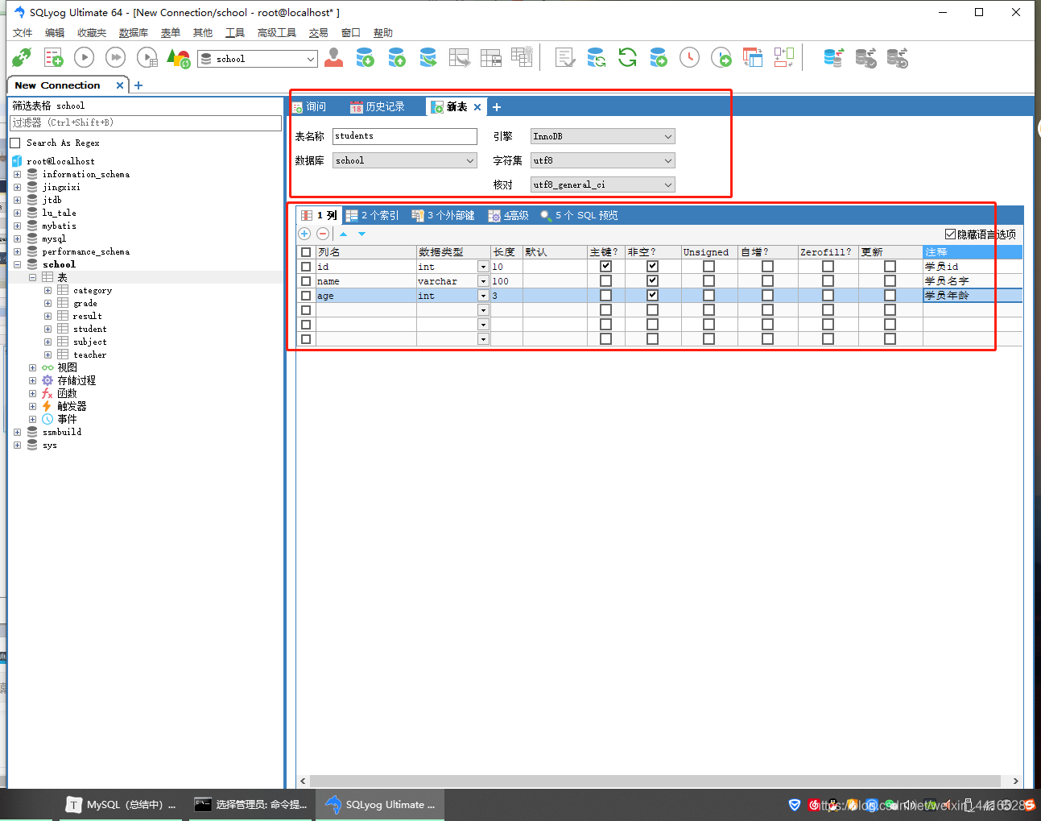
Task: Open the User Manager person icon
Action: [333, 57]
